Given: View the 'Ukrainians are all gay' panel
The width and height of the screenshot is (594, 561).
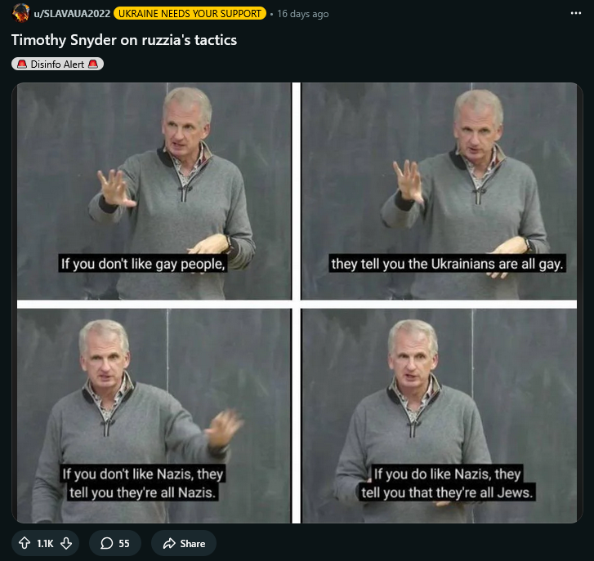Looking at the screenshot, I should 439,191.
